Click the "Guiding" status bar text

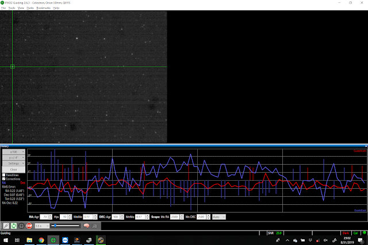tap(5, 233)
